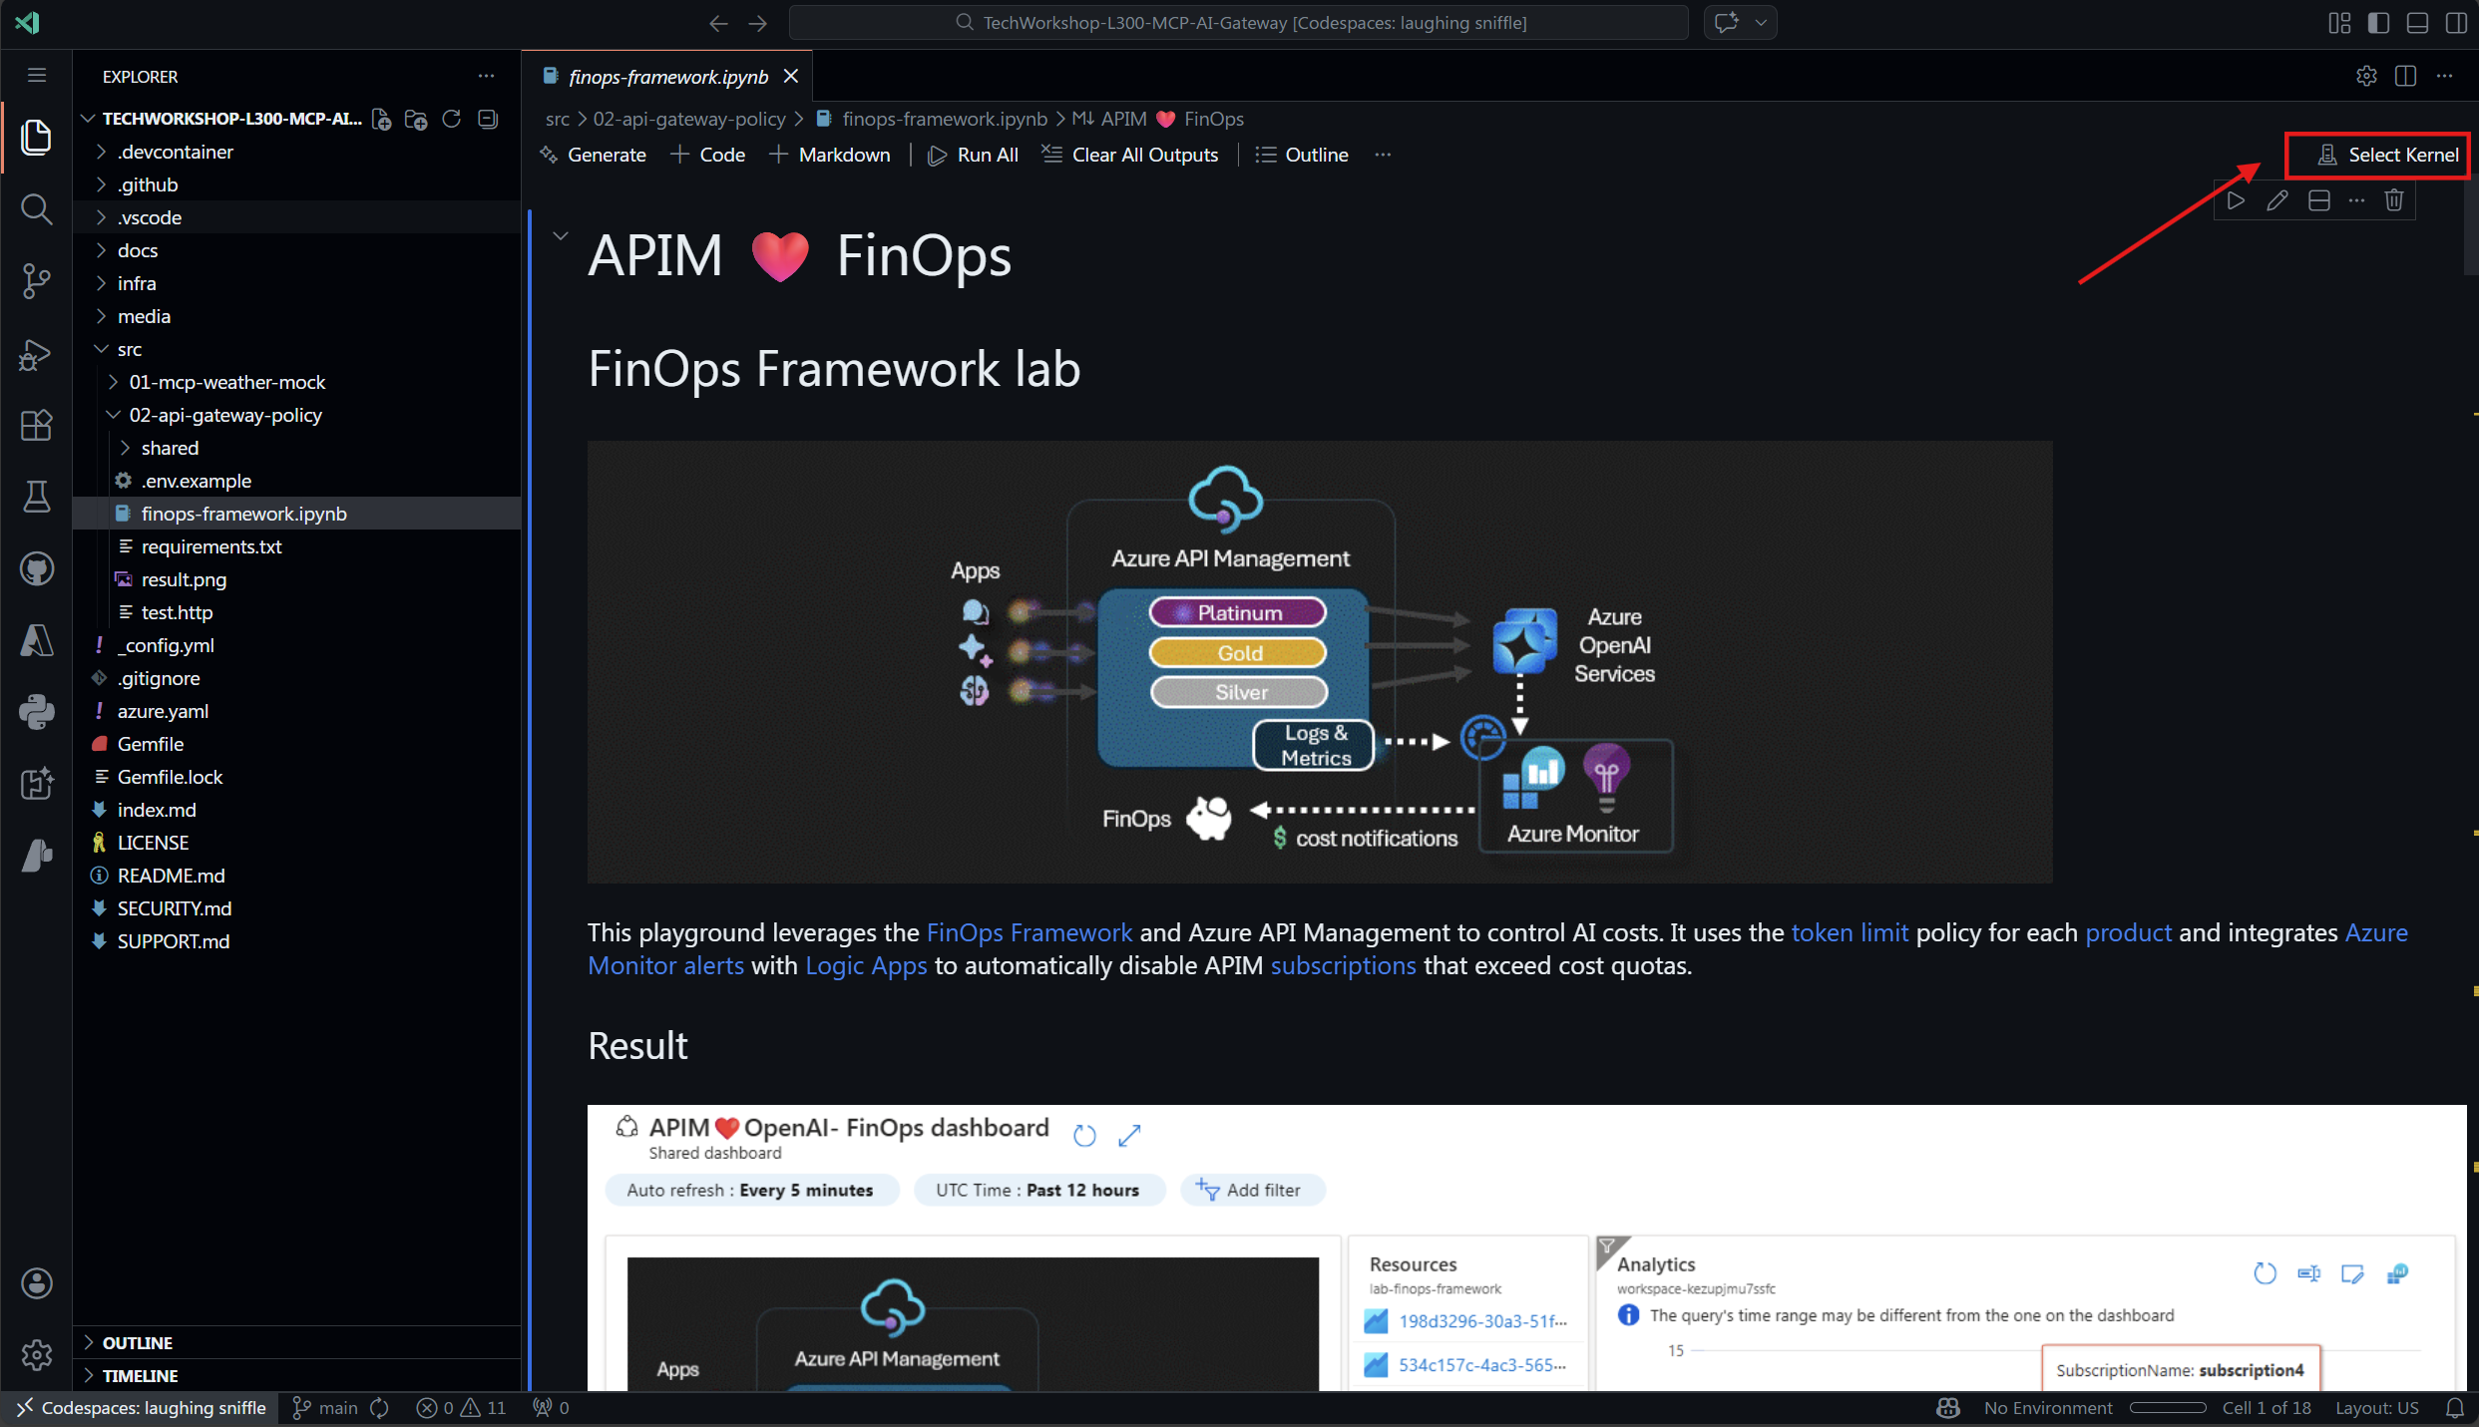Expand the 01-mcp-weather-mock folder
This screenshot has width=2479, height=1427.
click(x=226, y=382)
